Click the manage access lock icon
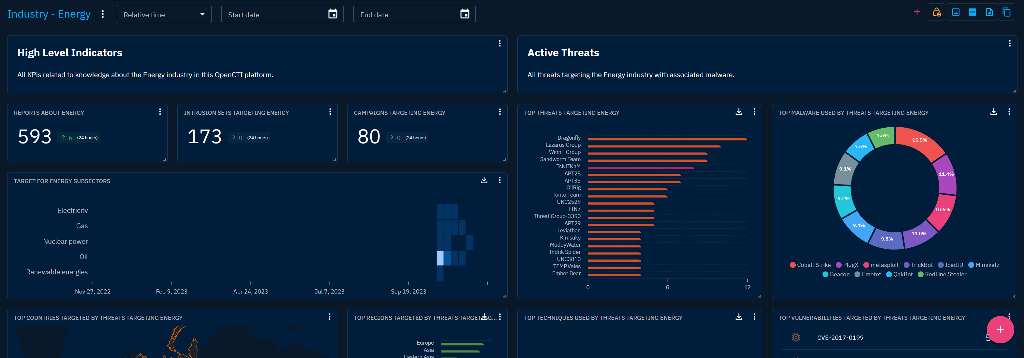This screenshot has width=1024, height=358. click(x=937, y=13)
